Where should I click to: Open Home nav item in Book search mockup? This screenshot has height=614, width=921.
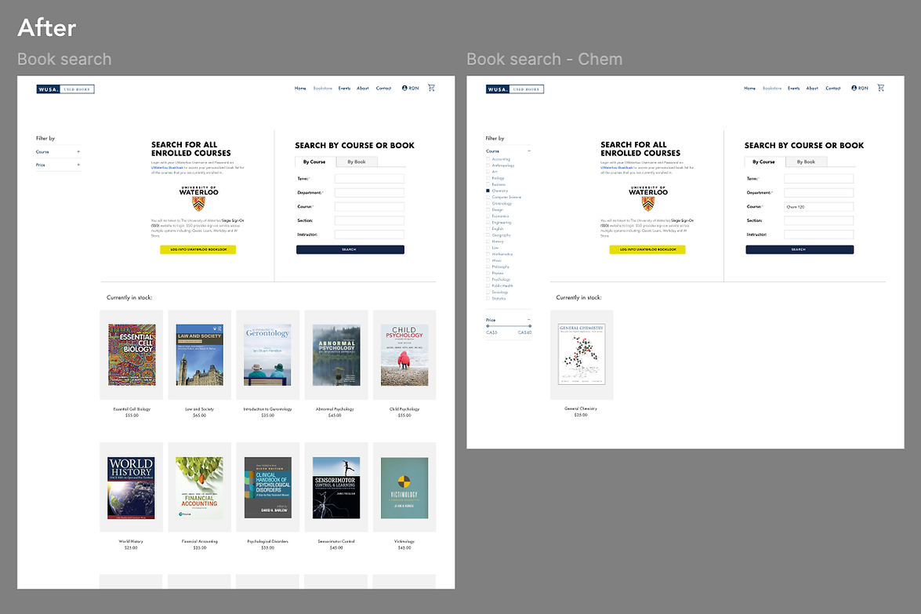300,88
